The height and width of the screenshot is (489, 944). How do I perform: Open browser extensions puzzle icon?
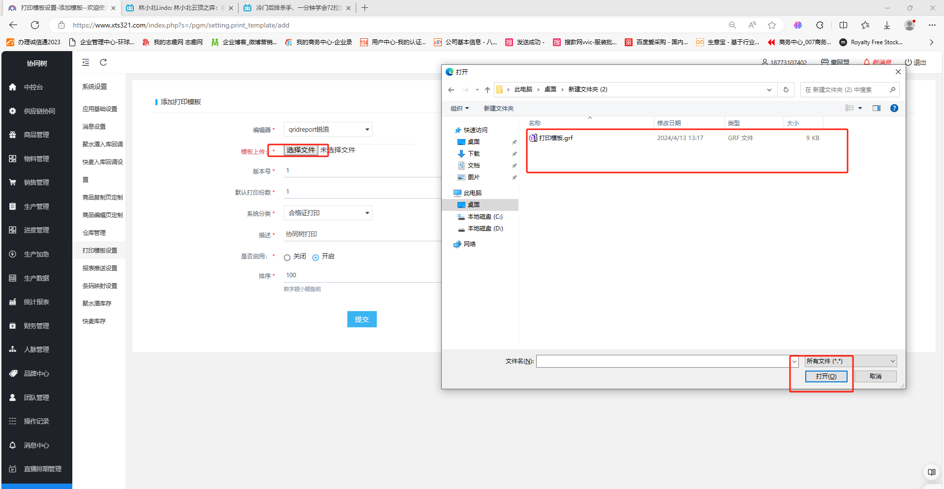coord(820,25)
